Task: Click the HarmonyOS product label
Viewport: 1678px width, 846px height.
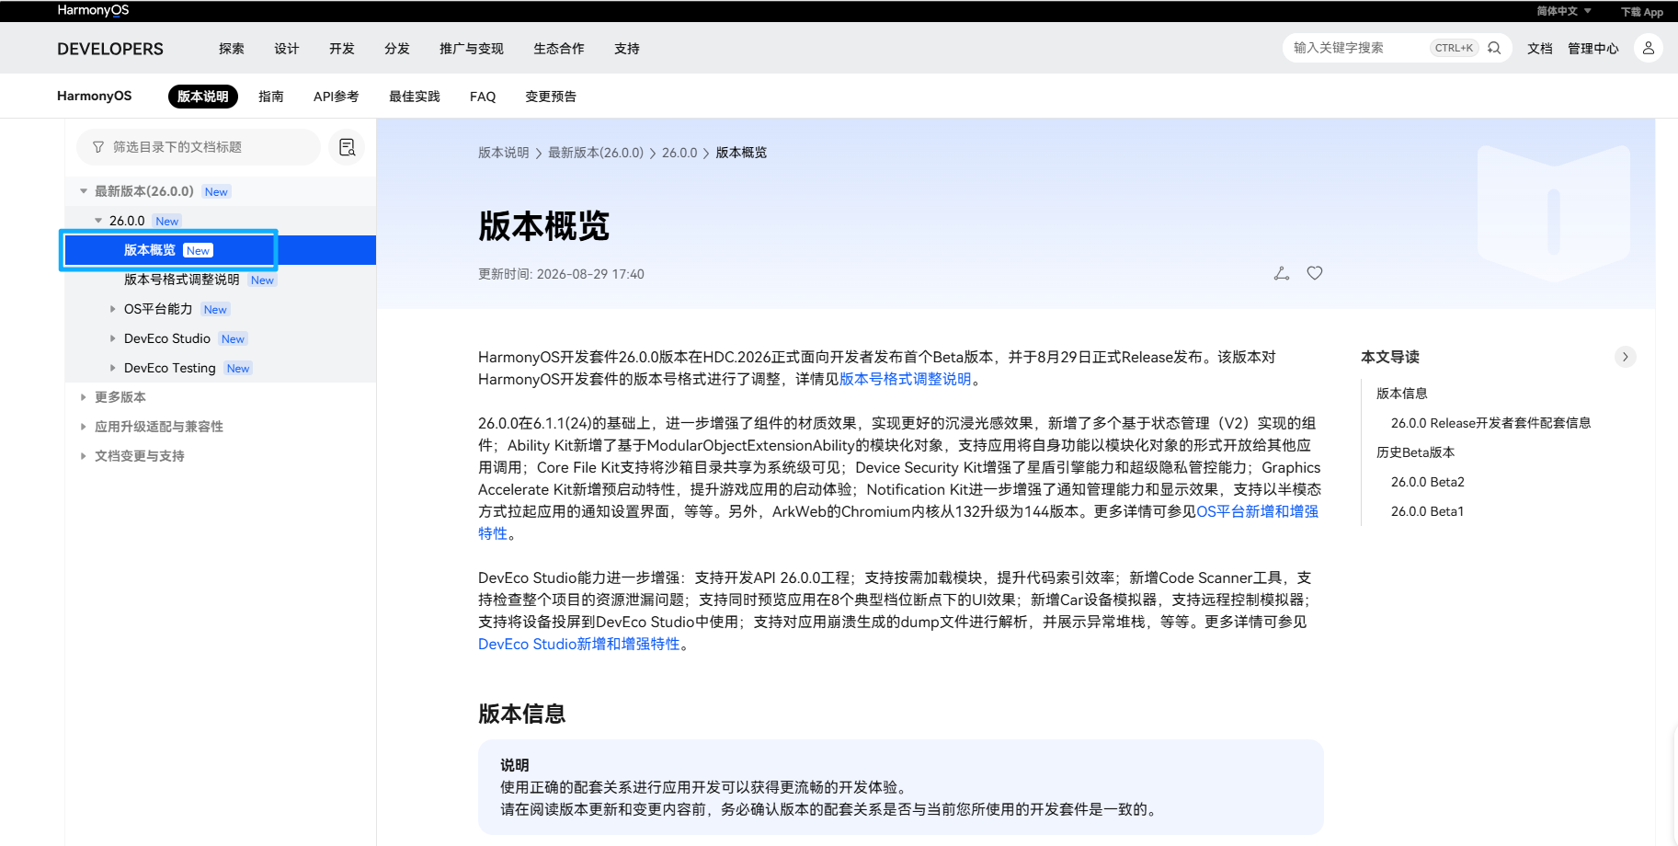Action: 95,96
